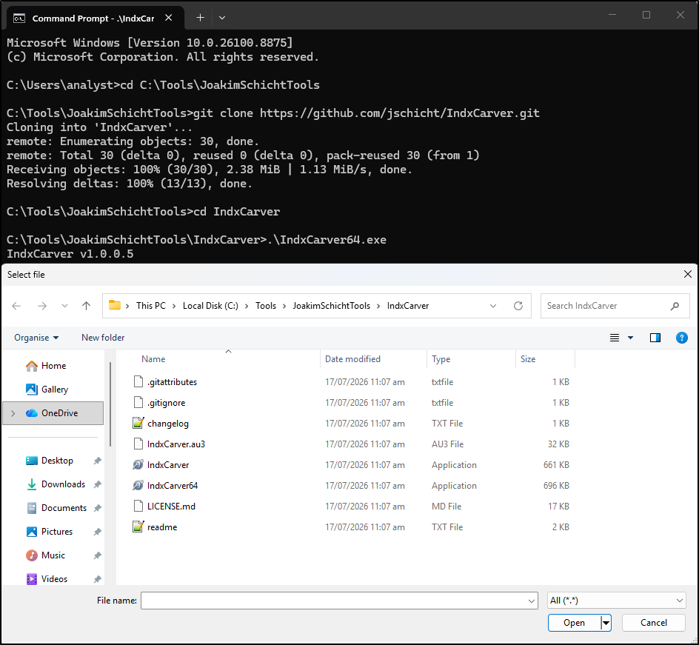Expand chevron after This PC breadcrumb
This screenshot has height=645, width=699.
174,306
